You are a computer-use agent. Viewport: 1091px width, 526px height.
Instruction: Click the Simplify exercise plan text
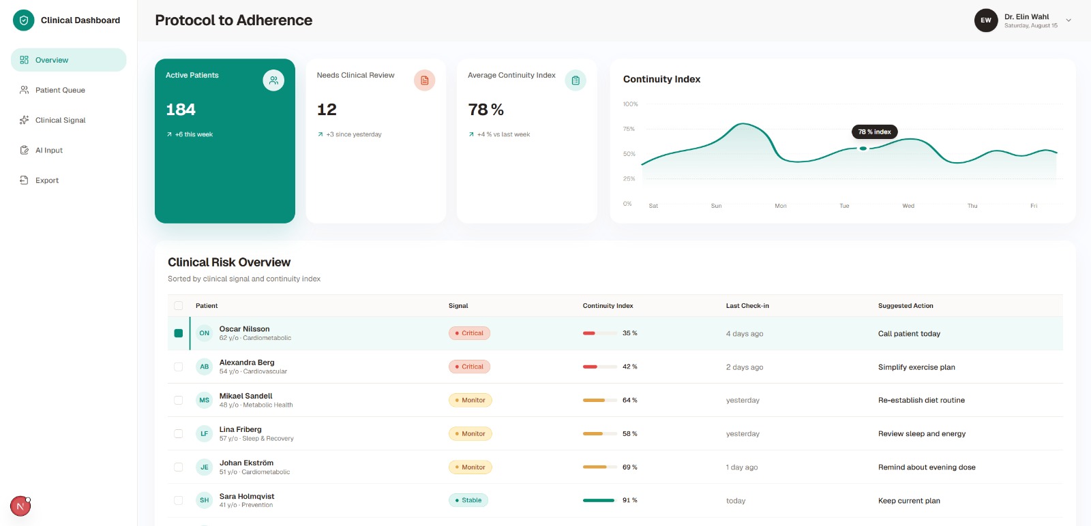[916, 367]
